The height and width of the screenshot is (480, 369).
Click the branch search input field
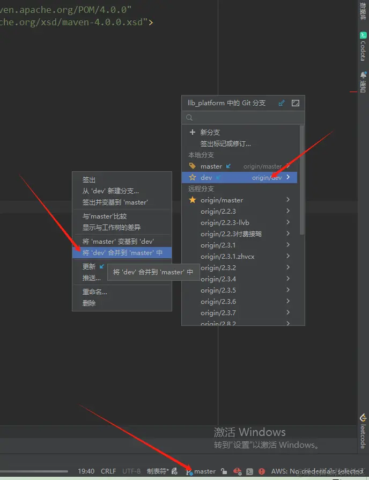coord(243,118)
